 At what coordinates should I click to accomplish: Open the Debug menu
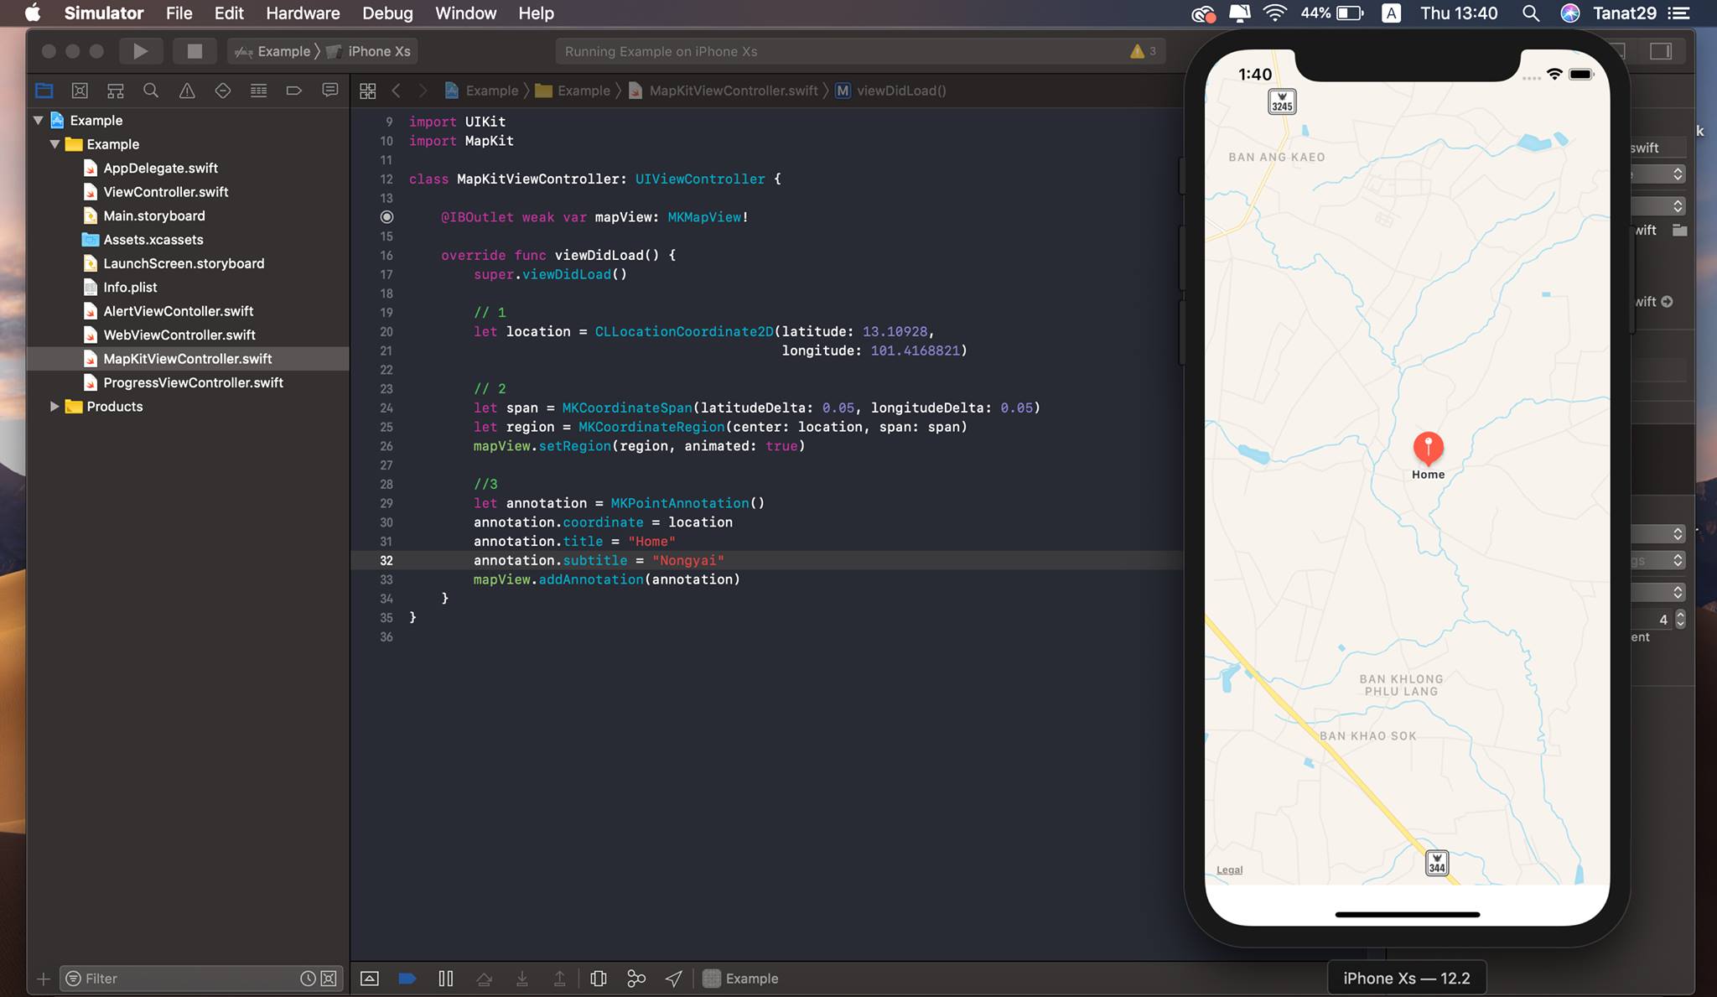point(387,13)
